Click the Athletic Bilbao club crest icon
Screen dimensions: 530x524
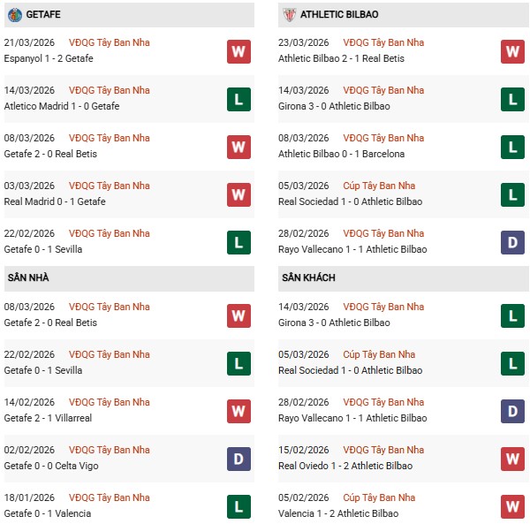pyautogui.click(x=289, y=15)
